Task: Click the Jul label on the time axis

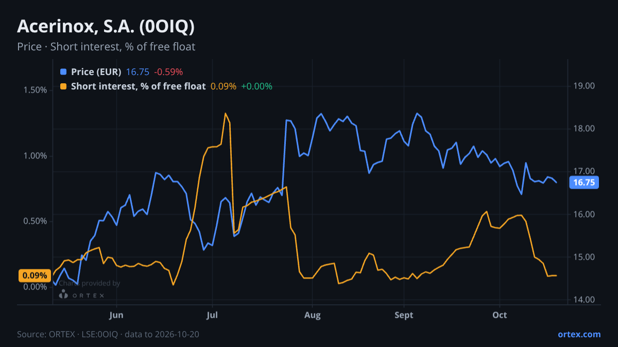Action: point(212,315)
